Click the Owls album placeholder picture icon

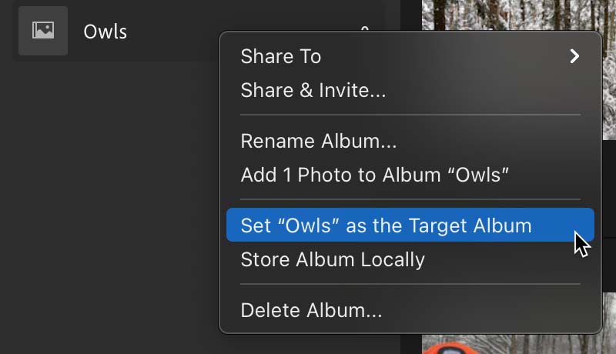click(x=43, y=30)
